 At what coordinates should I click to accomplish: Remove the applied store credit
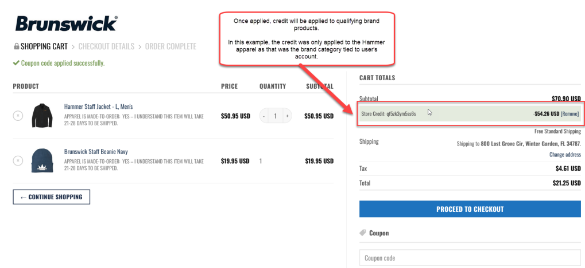pyautogui.click(x=569, y=113)
